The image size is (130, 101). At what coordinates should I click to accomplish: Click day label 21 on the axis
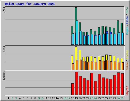84,98
